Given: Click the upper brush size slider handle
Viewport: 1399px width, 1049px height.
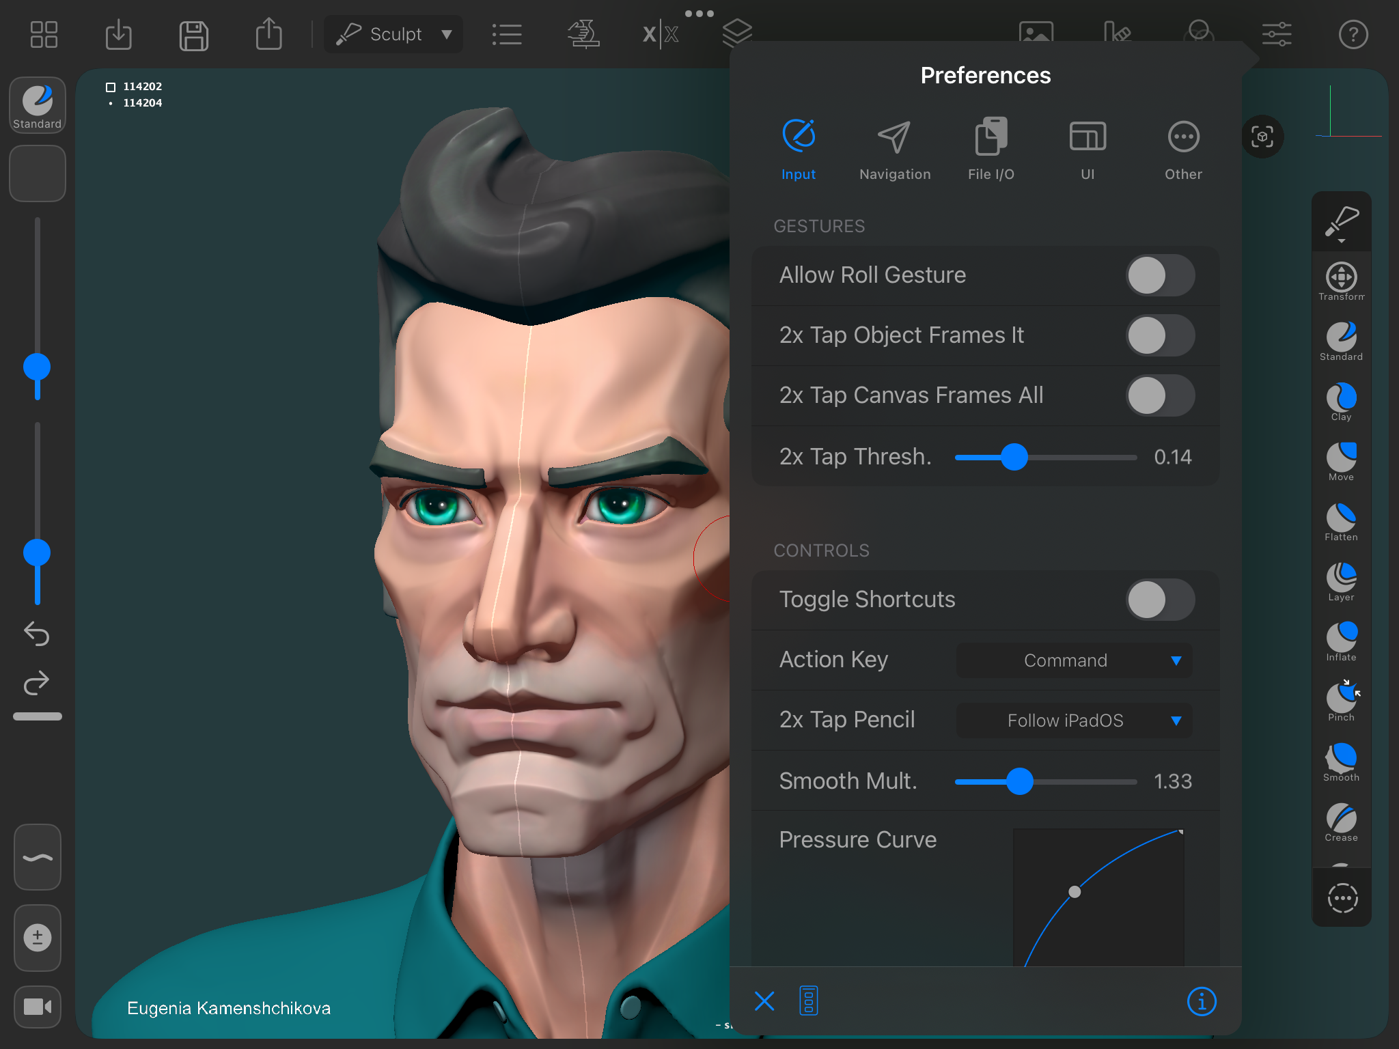Looking at the screenshot, I should click(x=37, y=367).
